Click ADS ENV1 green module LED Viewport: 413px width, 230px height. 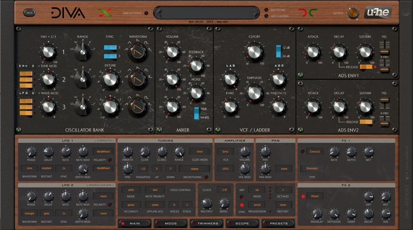300,75
